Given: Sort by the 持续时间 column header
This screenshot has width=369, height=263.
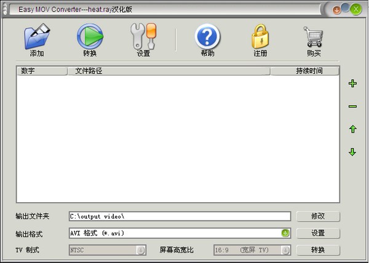Looking at the screenshot, I should 305,71.
